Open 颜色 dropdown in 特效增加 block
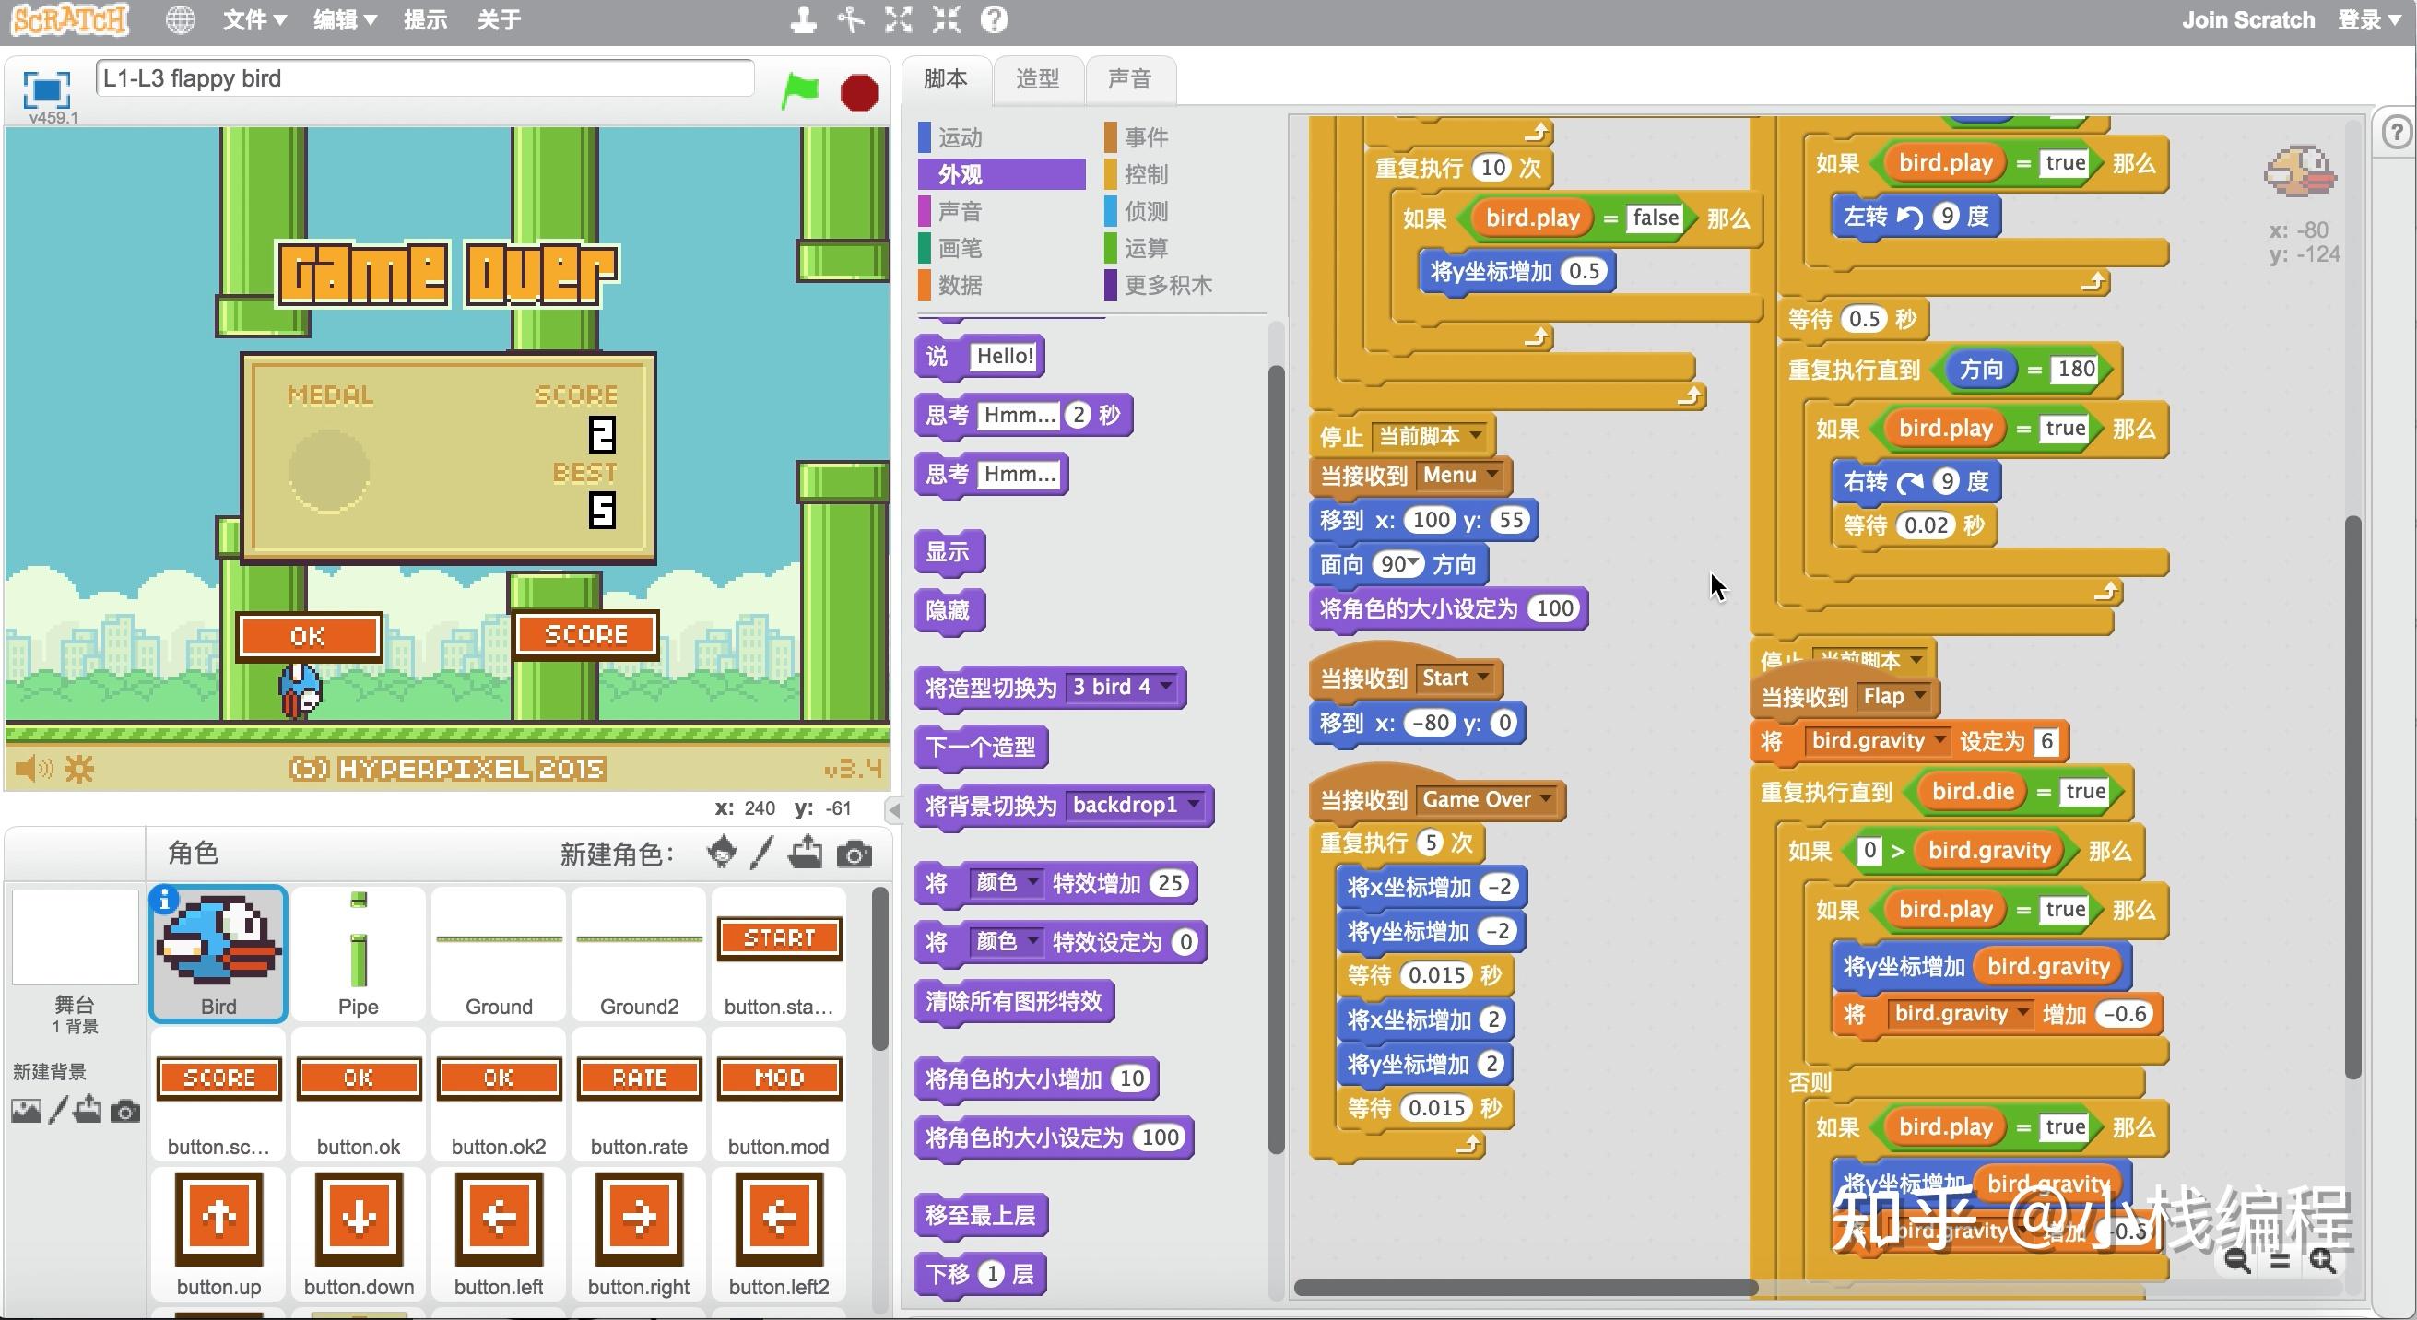Viewport: 2417px width, 1320px height. tap(1006, 883)
